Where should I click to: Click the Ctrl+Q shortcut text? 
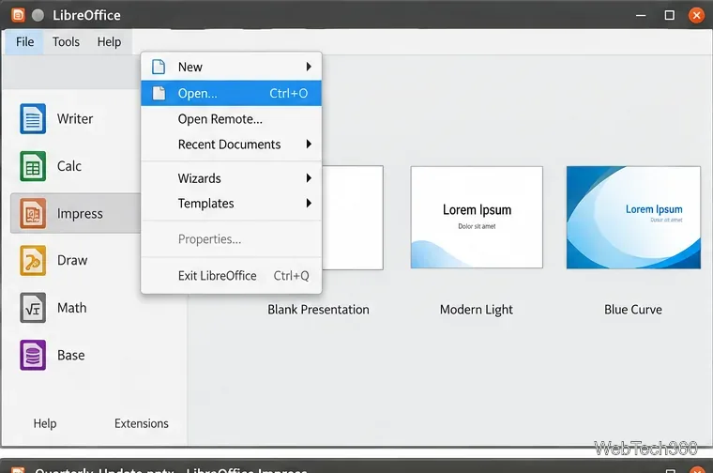pos(291,276)
